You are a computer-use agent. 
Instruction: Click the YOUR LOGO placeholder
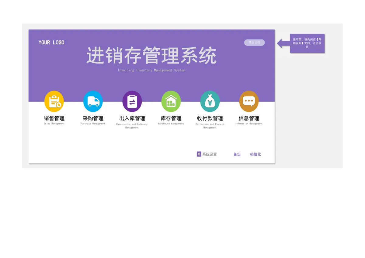pyautogui.click(x=51, y=43)
